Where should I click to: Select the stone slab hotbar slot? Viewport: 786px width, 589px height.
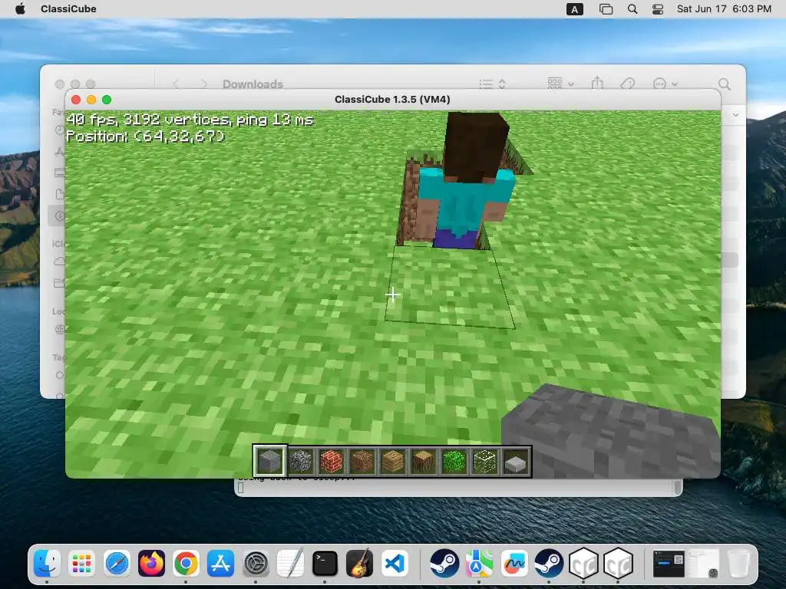(x=516, y=461)
